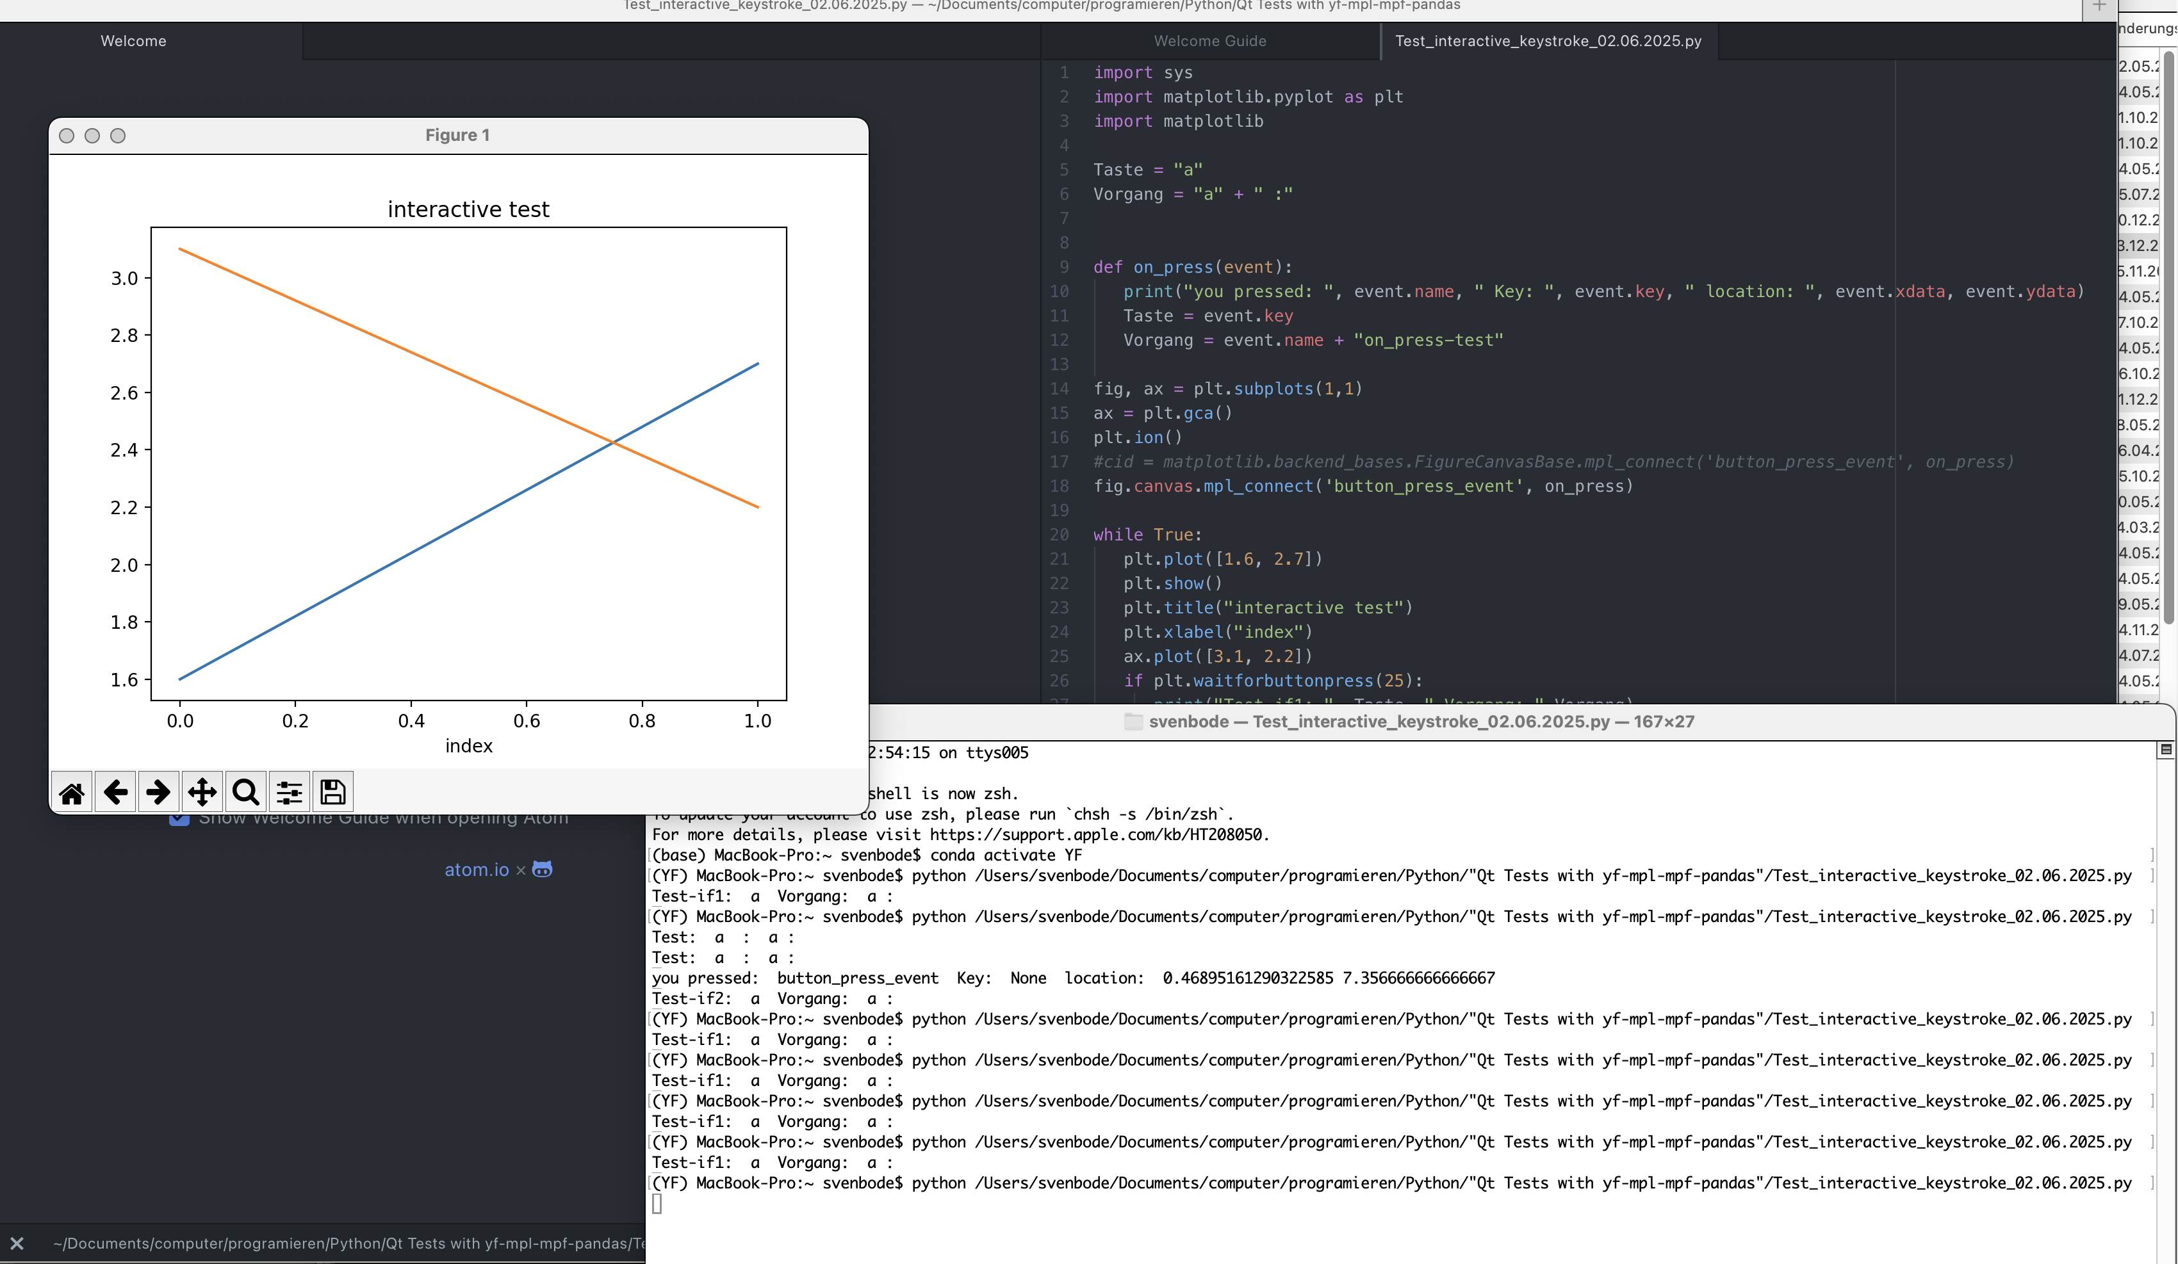Follow the atom.io link
The width and height of the screenshot is (2178, 1264).
click(x=476, y=870)
